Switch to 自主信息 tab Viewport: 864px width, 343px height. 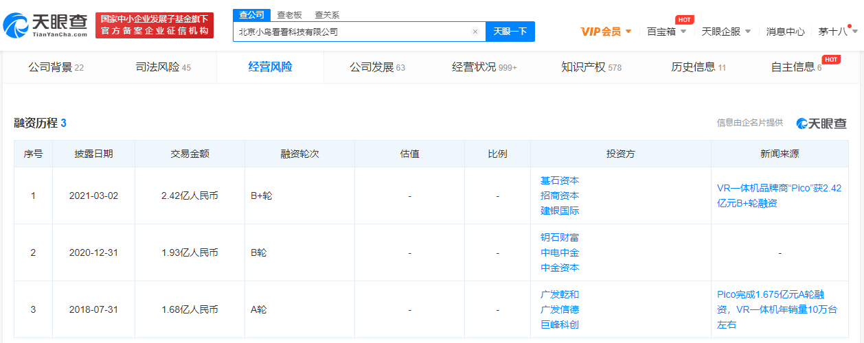(x=796, y=67)
